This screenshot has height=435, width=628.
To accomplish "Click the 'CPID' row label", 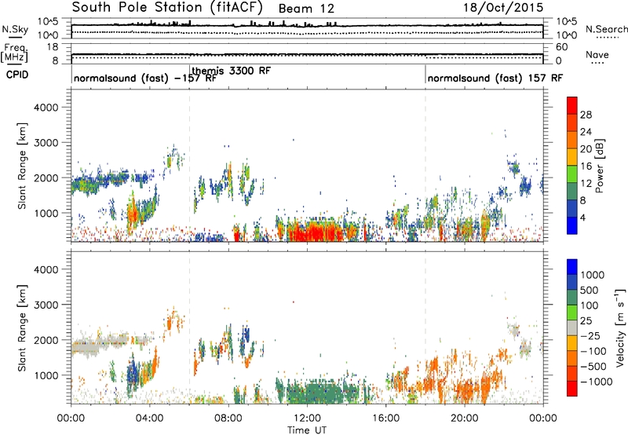I will pos(17,75).
